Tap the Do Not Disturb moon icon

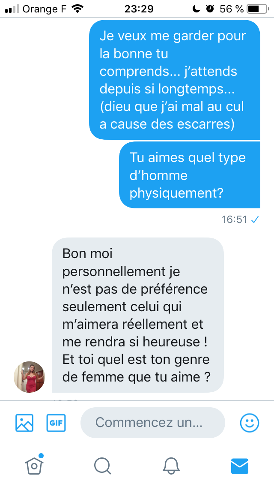[x=196, y=9]
